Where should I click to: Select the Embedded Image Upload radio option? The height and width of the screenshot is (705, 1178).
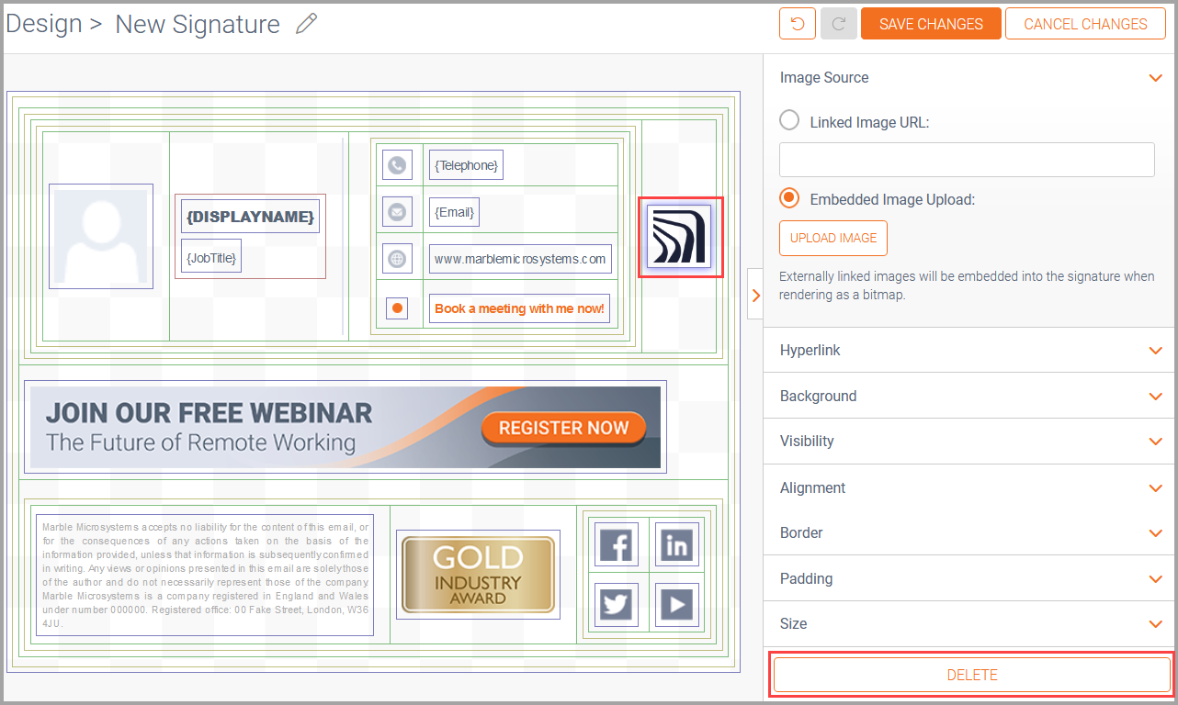point(789,198)
